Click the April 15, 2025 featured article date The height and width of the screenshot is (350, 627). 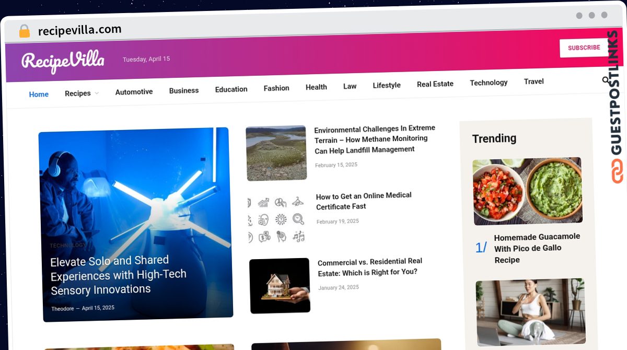98,308
